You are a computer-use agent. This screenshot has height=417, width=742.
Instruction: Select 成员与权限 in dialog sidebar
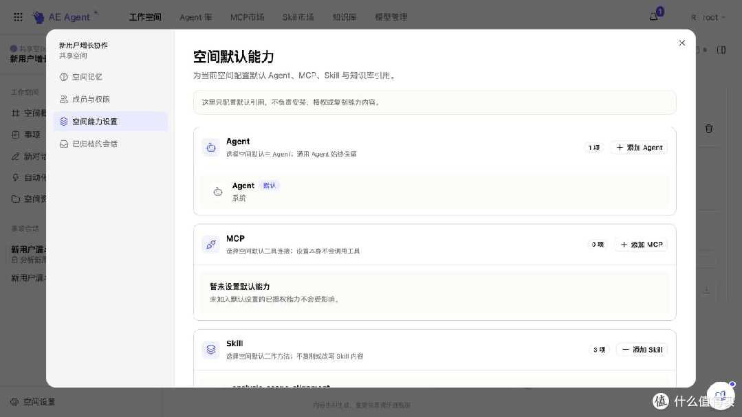coord(110,100)
